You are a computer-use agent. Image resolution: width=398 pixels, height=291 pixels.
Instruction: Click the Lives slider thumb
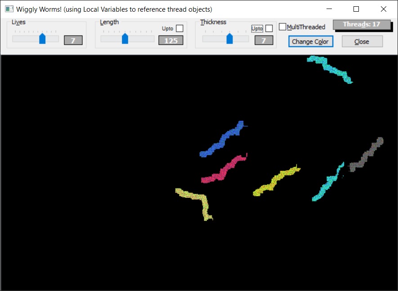tap(42, 39)
